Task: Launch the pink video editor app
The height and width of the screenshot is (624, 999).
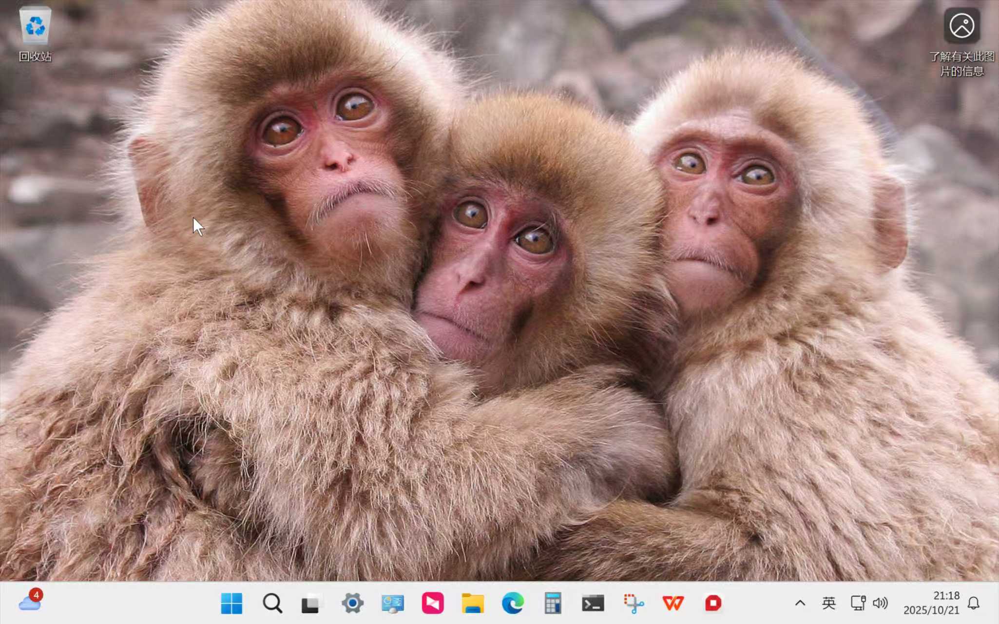Action: [433, 604]
